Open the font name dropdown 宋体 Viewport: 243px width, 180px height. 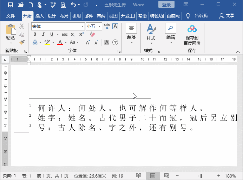(x=83, y=26)
